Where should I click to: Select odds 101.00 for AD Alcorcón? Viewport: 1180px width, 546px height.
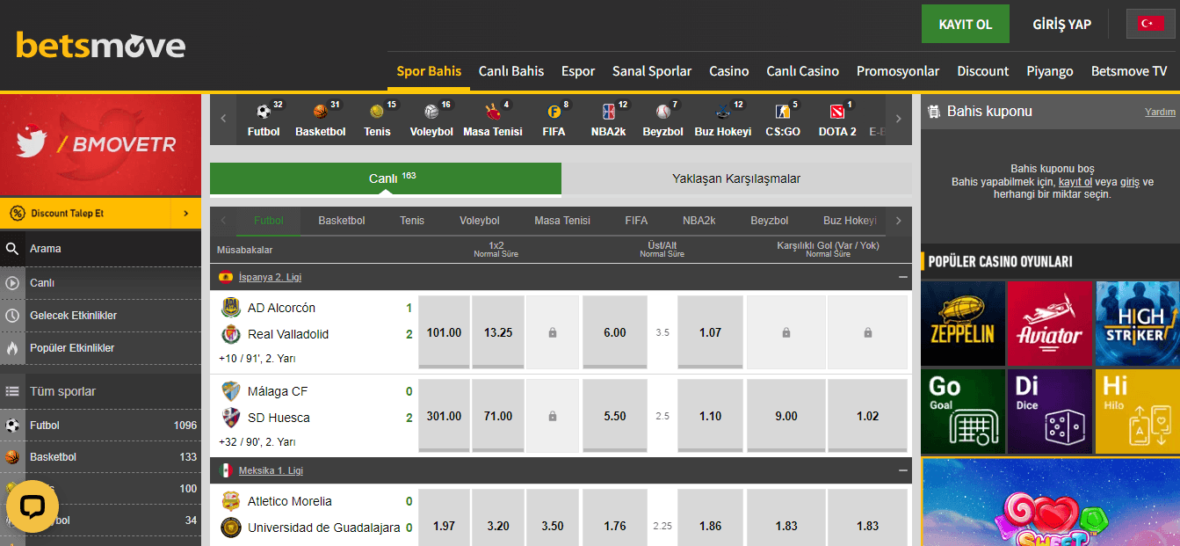click(444, 332)
